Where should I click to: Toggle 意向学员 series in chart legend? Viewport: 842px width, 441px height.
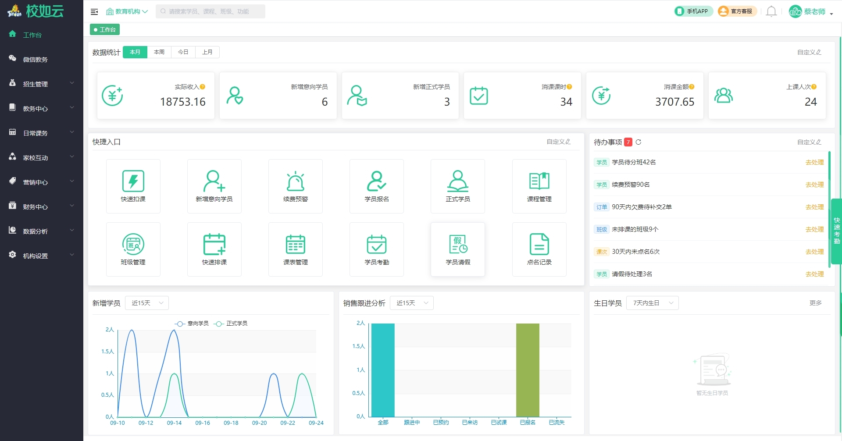click(x=192, y=324)
